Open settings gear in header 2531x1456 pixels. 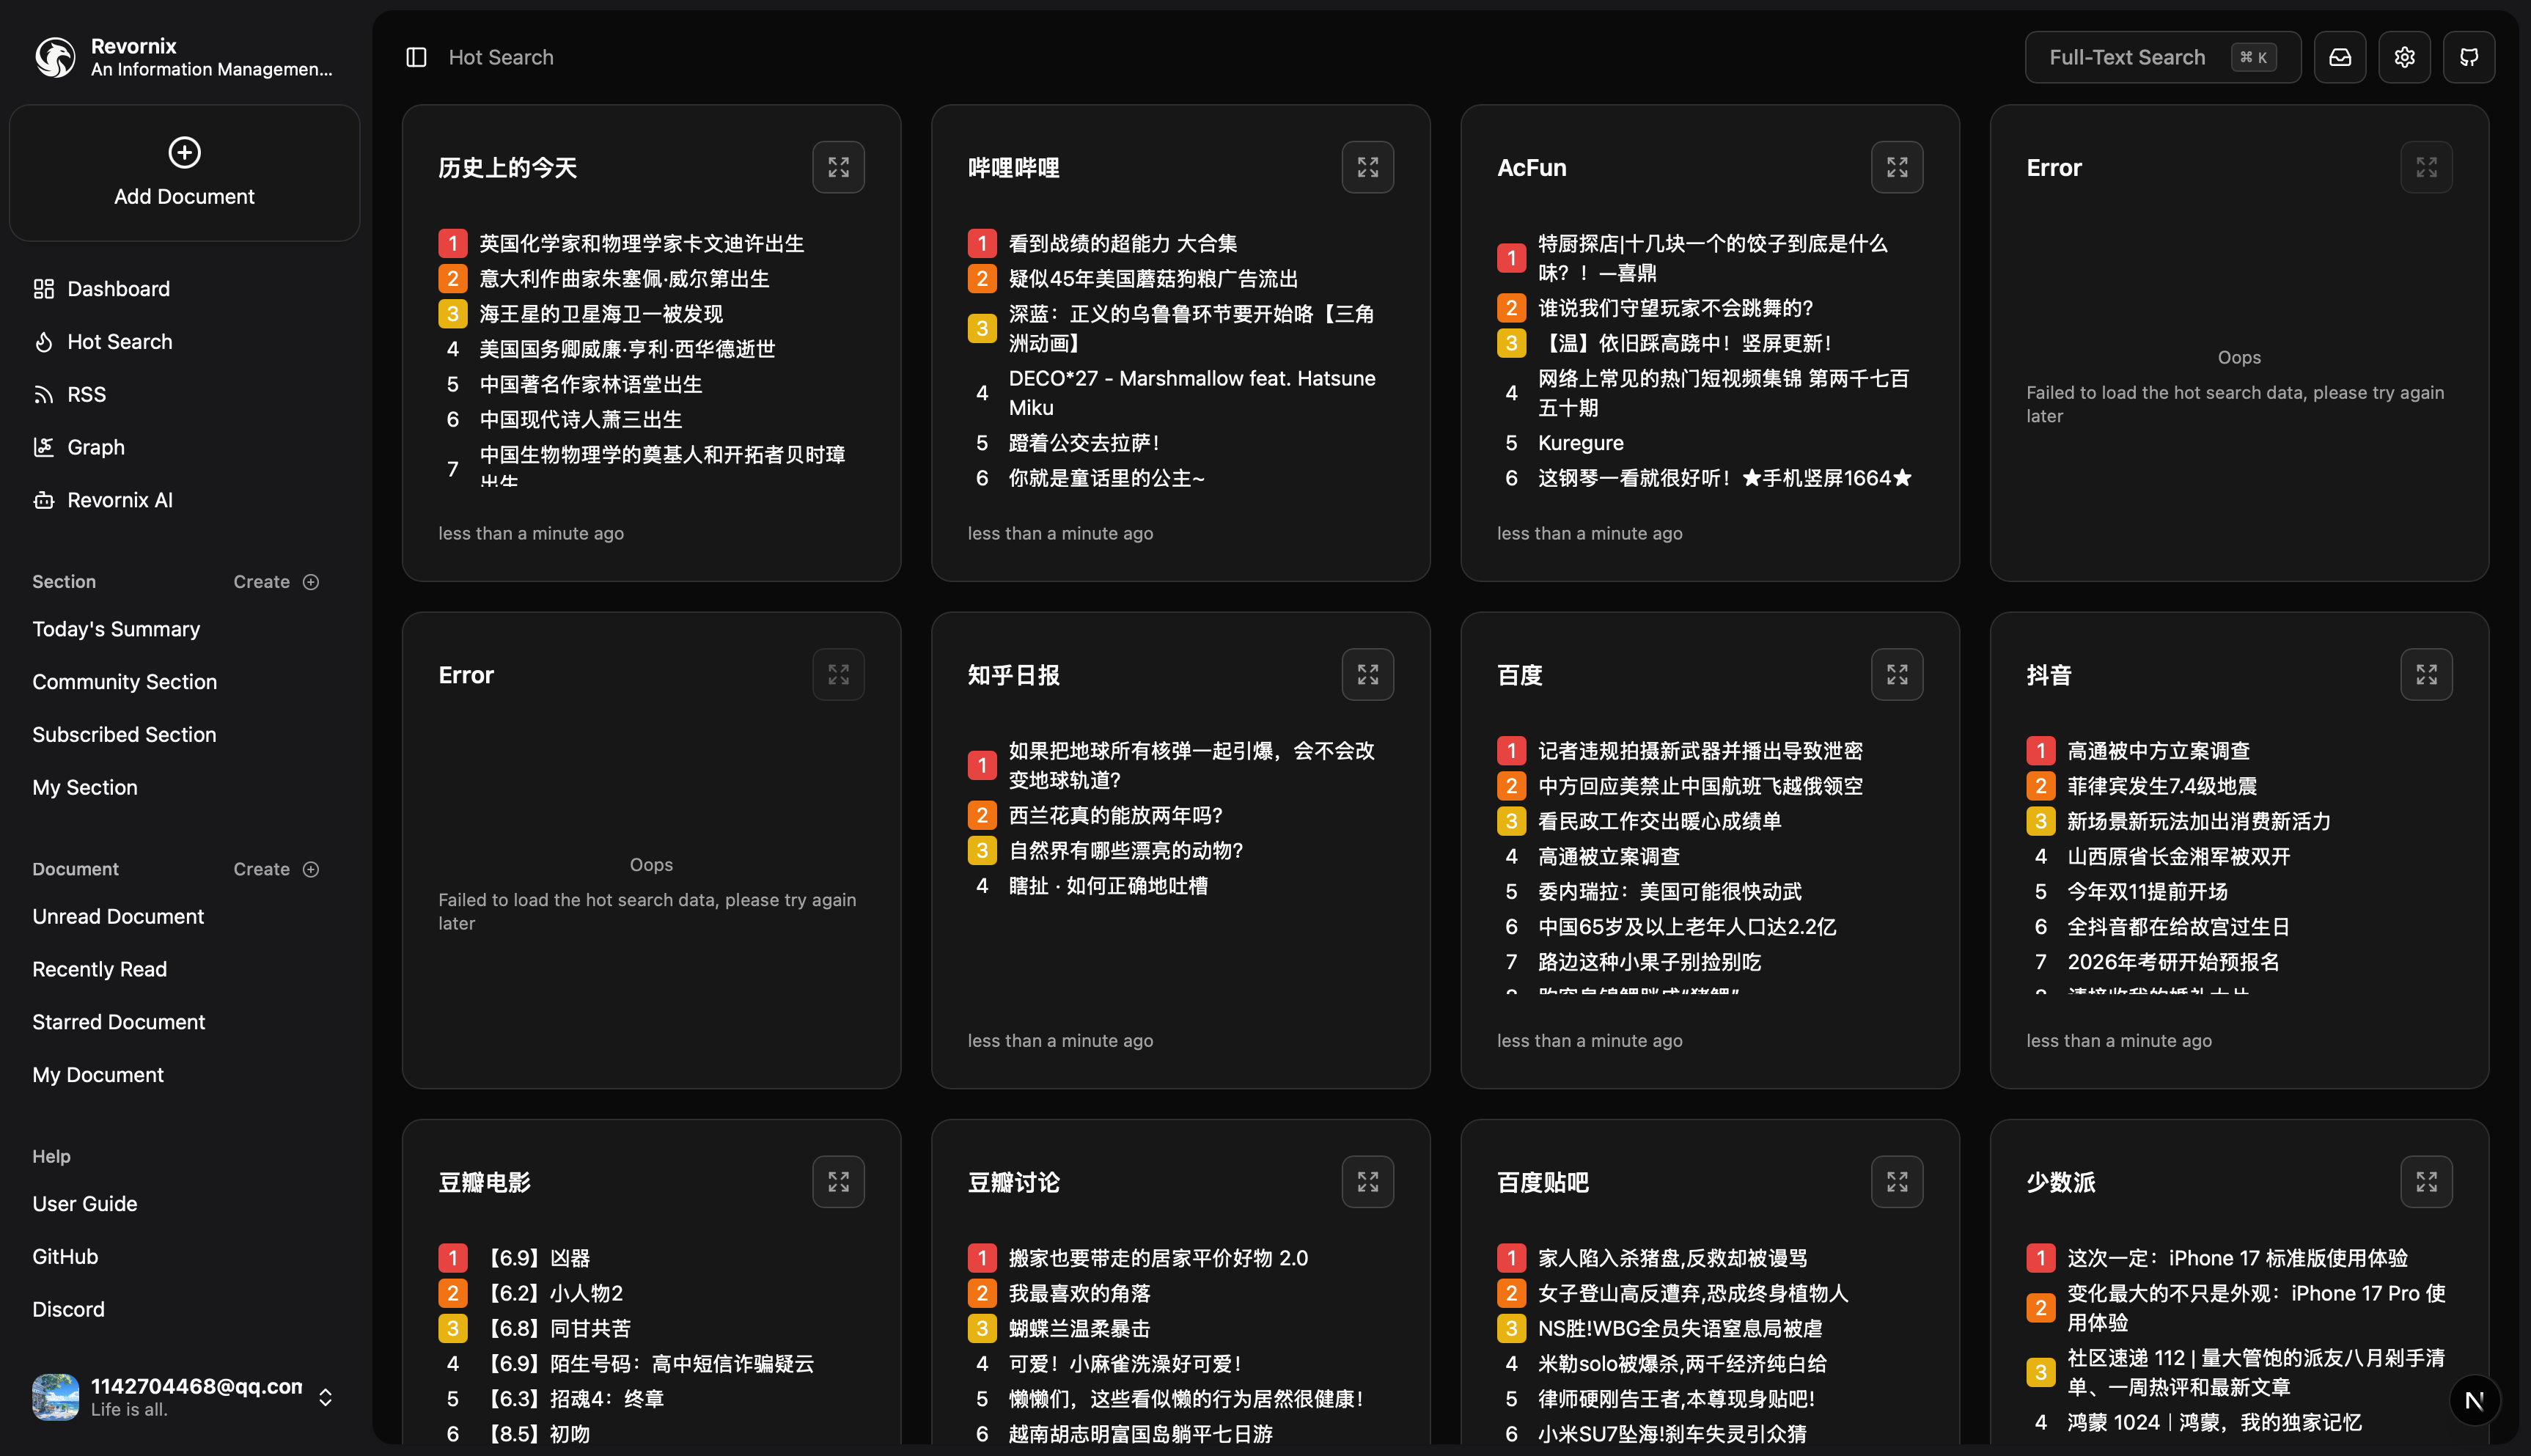pos(2404,57)
